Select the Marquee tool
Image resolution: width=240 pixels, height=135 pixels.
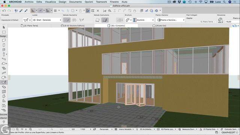(4, 32)
